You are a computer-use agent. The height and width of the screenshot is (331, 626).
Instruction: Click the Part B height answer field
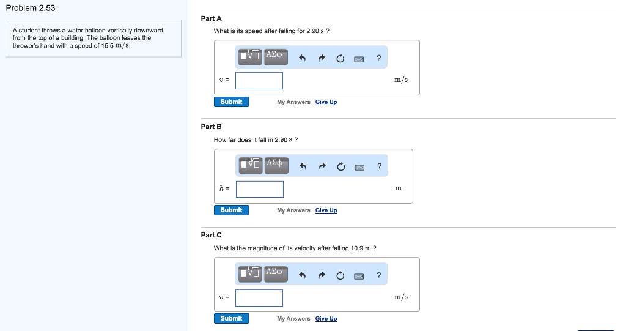260,189
